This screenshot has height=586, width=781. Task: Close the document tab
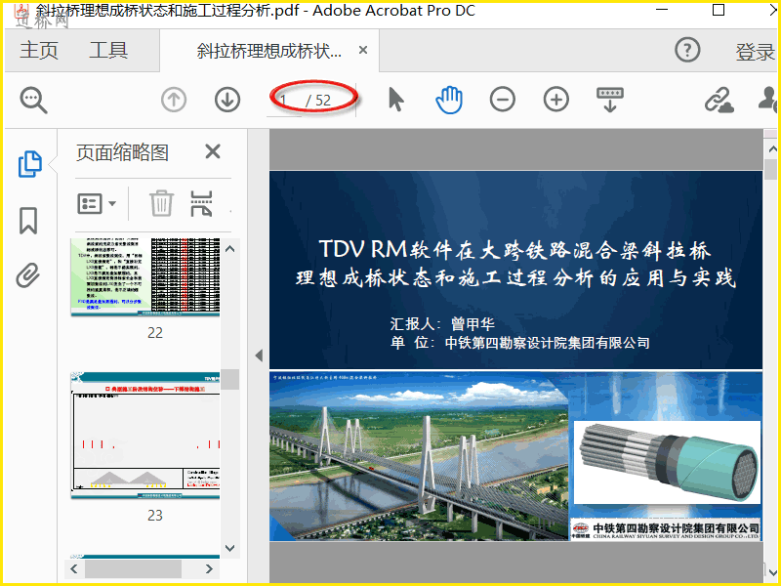tap(363, 50)
